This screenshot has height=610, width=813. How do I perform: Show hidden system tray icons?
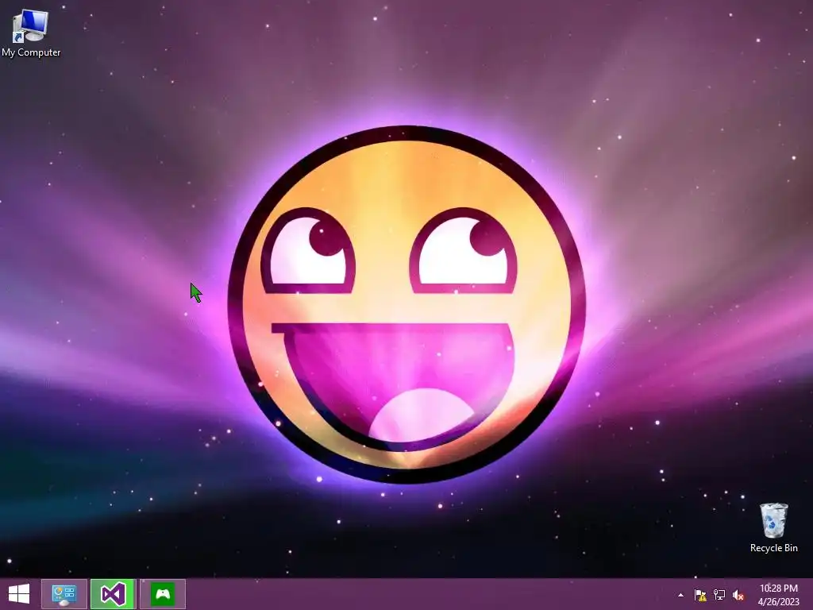click(680, 595)
